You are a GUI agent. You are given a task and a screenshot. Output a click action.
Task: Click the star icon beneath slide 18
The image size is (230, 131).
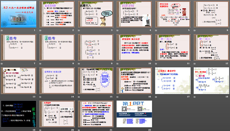click(x=194, y=97)
